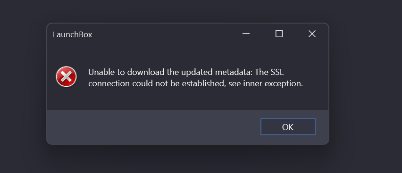Click the square maximize glyph in title bar
Image resolution: width=402 pixels, height=173 pixels.
click(x=279, y=34)
